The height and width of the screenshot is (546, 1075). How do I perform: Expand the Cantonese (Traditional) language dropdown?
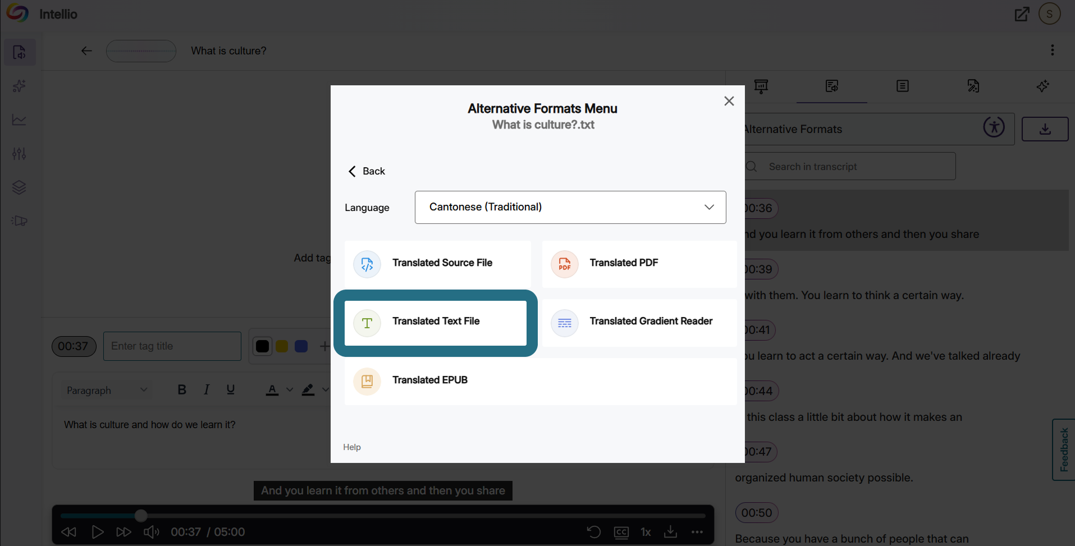pyautogui.click(x=570, y=207)
